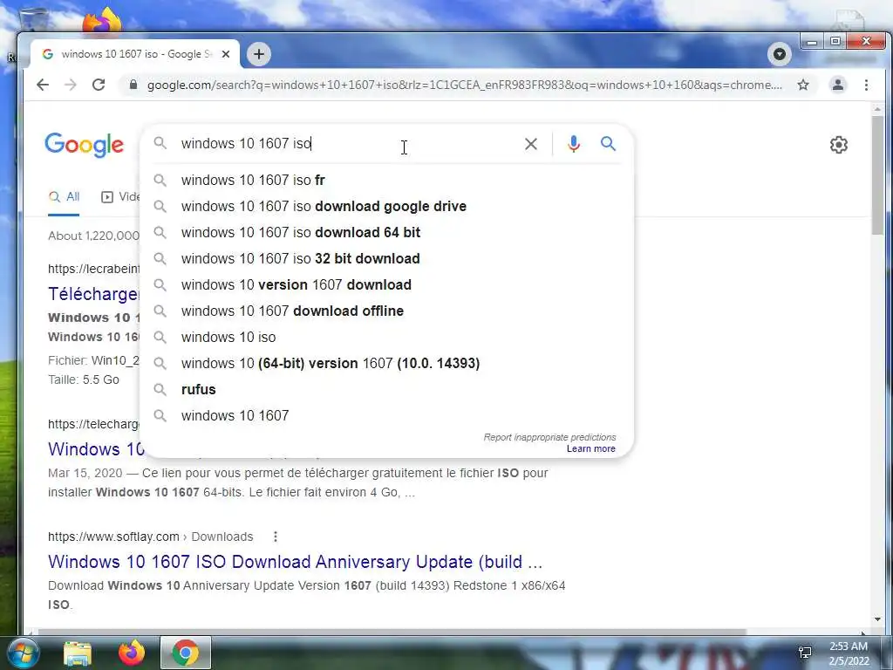Pick suggestion "windows 10 version 1607 download"

tap(386, 285)
